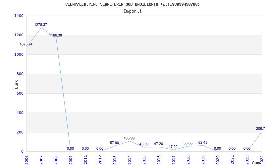Viewport: 265px width, 166px height.
Task: Select the 17.22 data label
Action: 173,147
